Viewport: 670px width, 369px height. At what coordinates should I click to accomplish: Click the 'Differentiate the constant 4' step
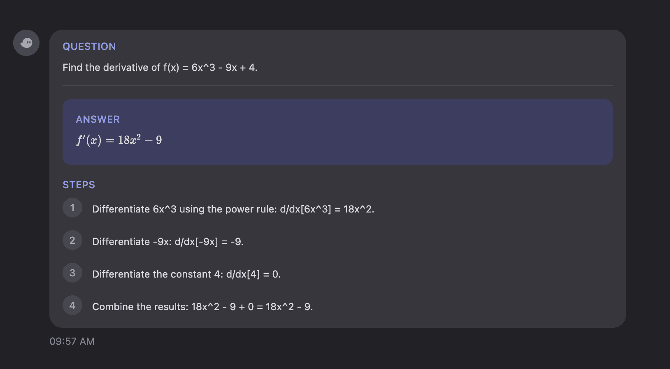186,274
